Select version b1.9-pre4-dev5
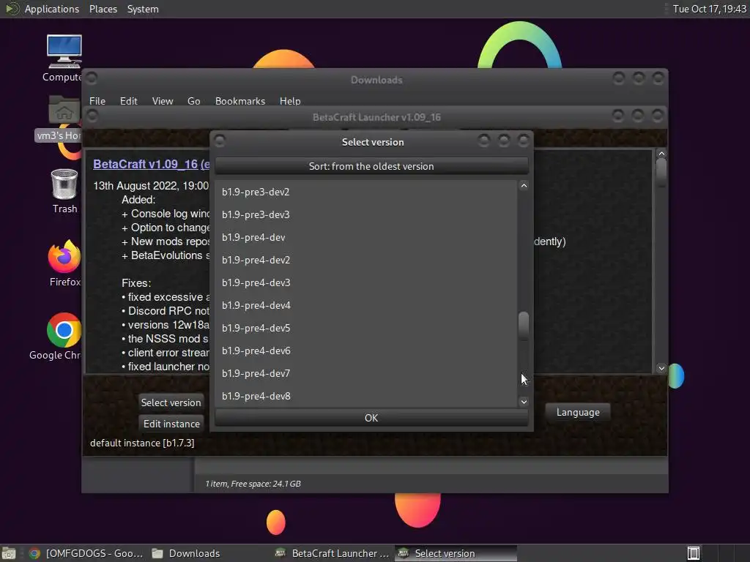 (366, 328)
